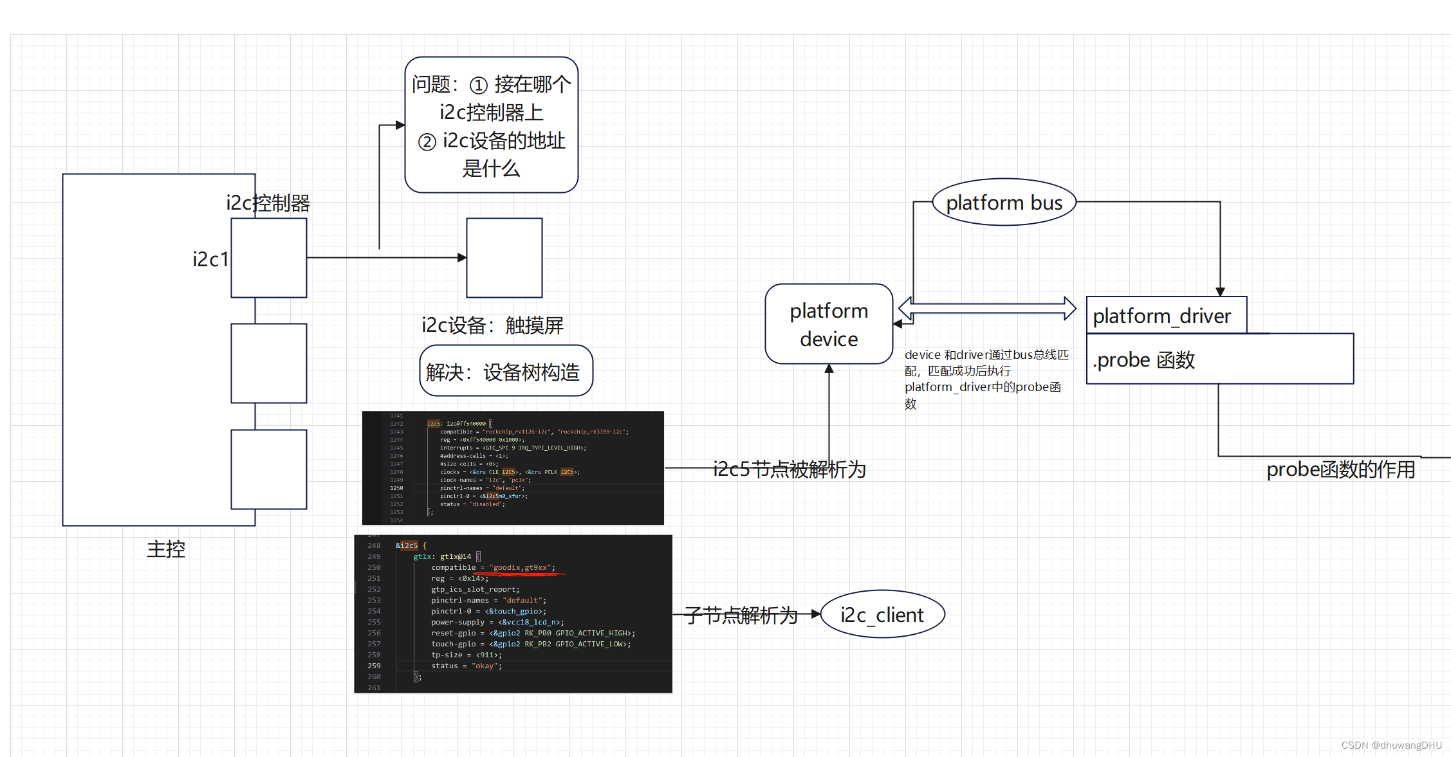This screenshot has width=1451, height=757.
Task: Select the i2c5节点被解析为 text
Action: pyautogui.click(x=790, y=470)
